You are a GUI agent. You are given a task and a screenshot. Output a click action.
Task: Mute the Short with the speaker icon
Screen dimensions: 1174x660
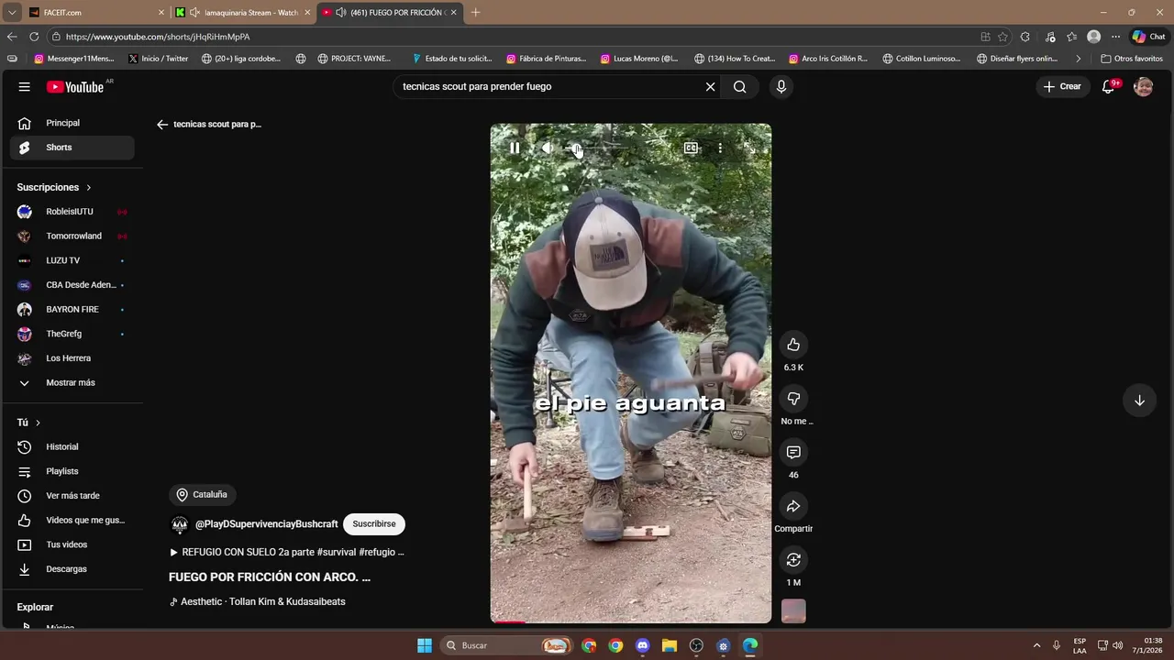point(547,148)
